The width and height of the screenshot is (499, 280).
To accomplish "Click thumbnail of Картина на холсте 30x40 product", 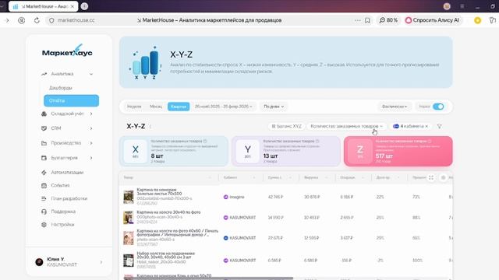I will point(129,218).
